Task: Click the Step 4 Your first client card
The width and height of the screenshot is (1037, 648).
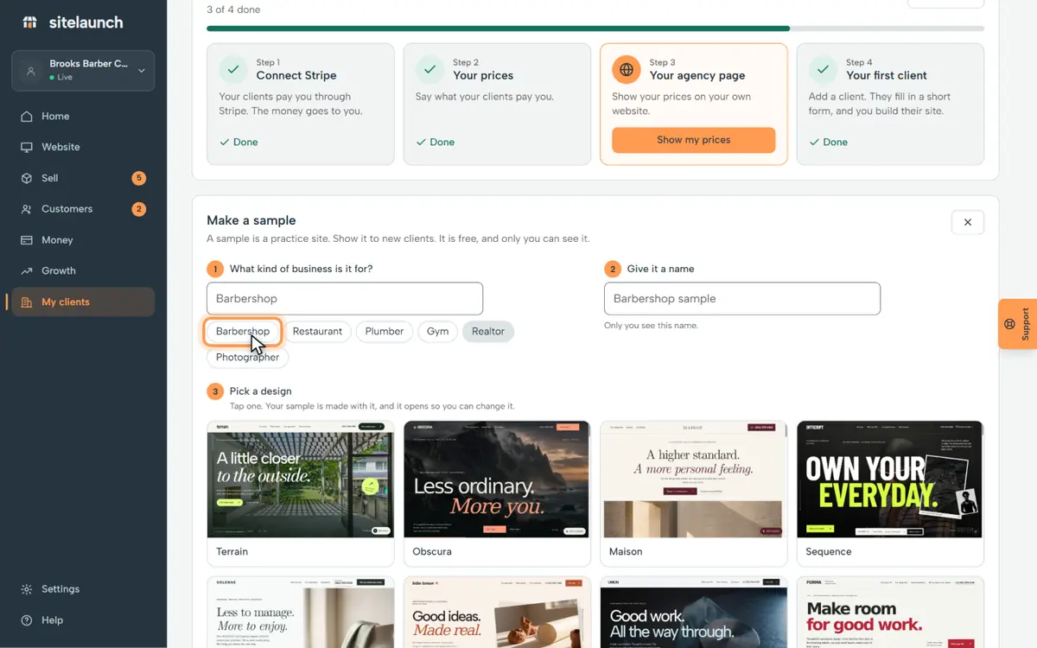Action: [890, 105]
